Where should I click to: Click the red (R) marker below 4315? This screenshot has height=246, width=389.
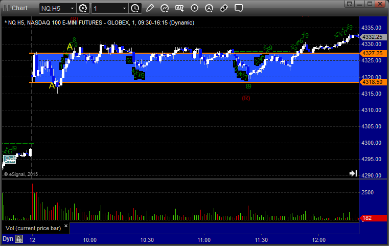click(246, 98)
